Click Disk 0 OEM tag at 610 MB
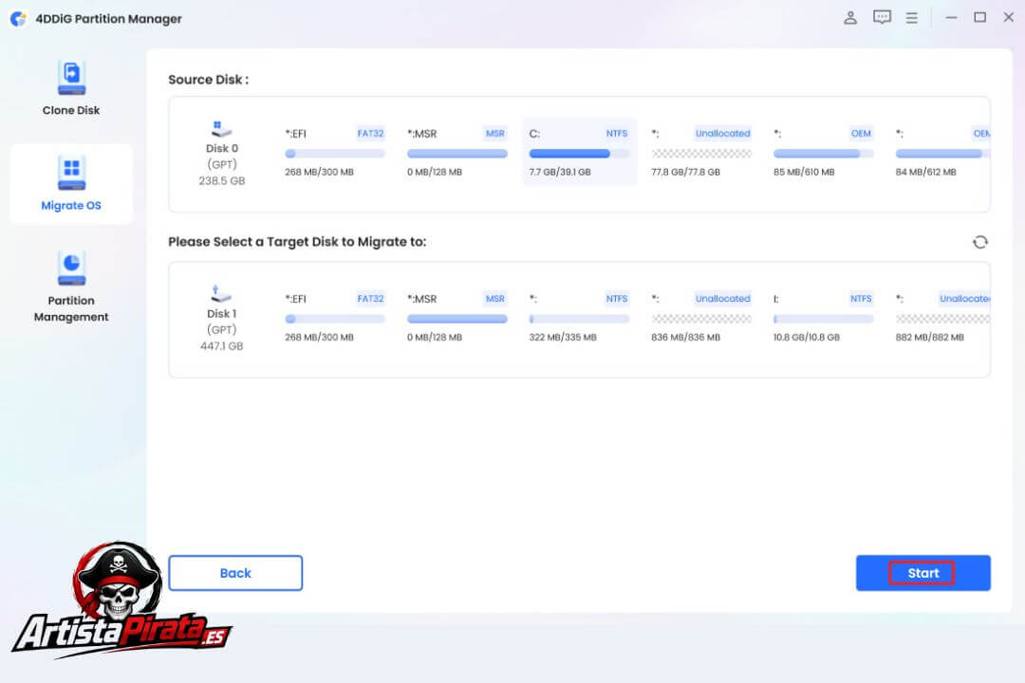The width and height of the screenshot is (1025, 683). [x=861, y=134]
